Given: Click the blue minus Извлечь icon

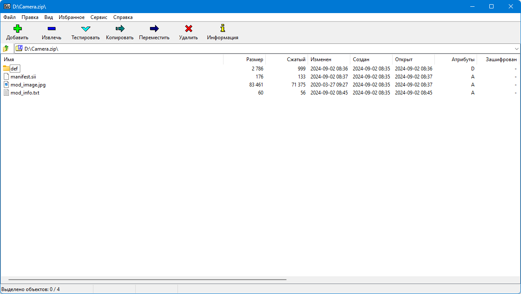Looking at the screenshot, I should [x=52, y=29].
